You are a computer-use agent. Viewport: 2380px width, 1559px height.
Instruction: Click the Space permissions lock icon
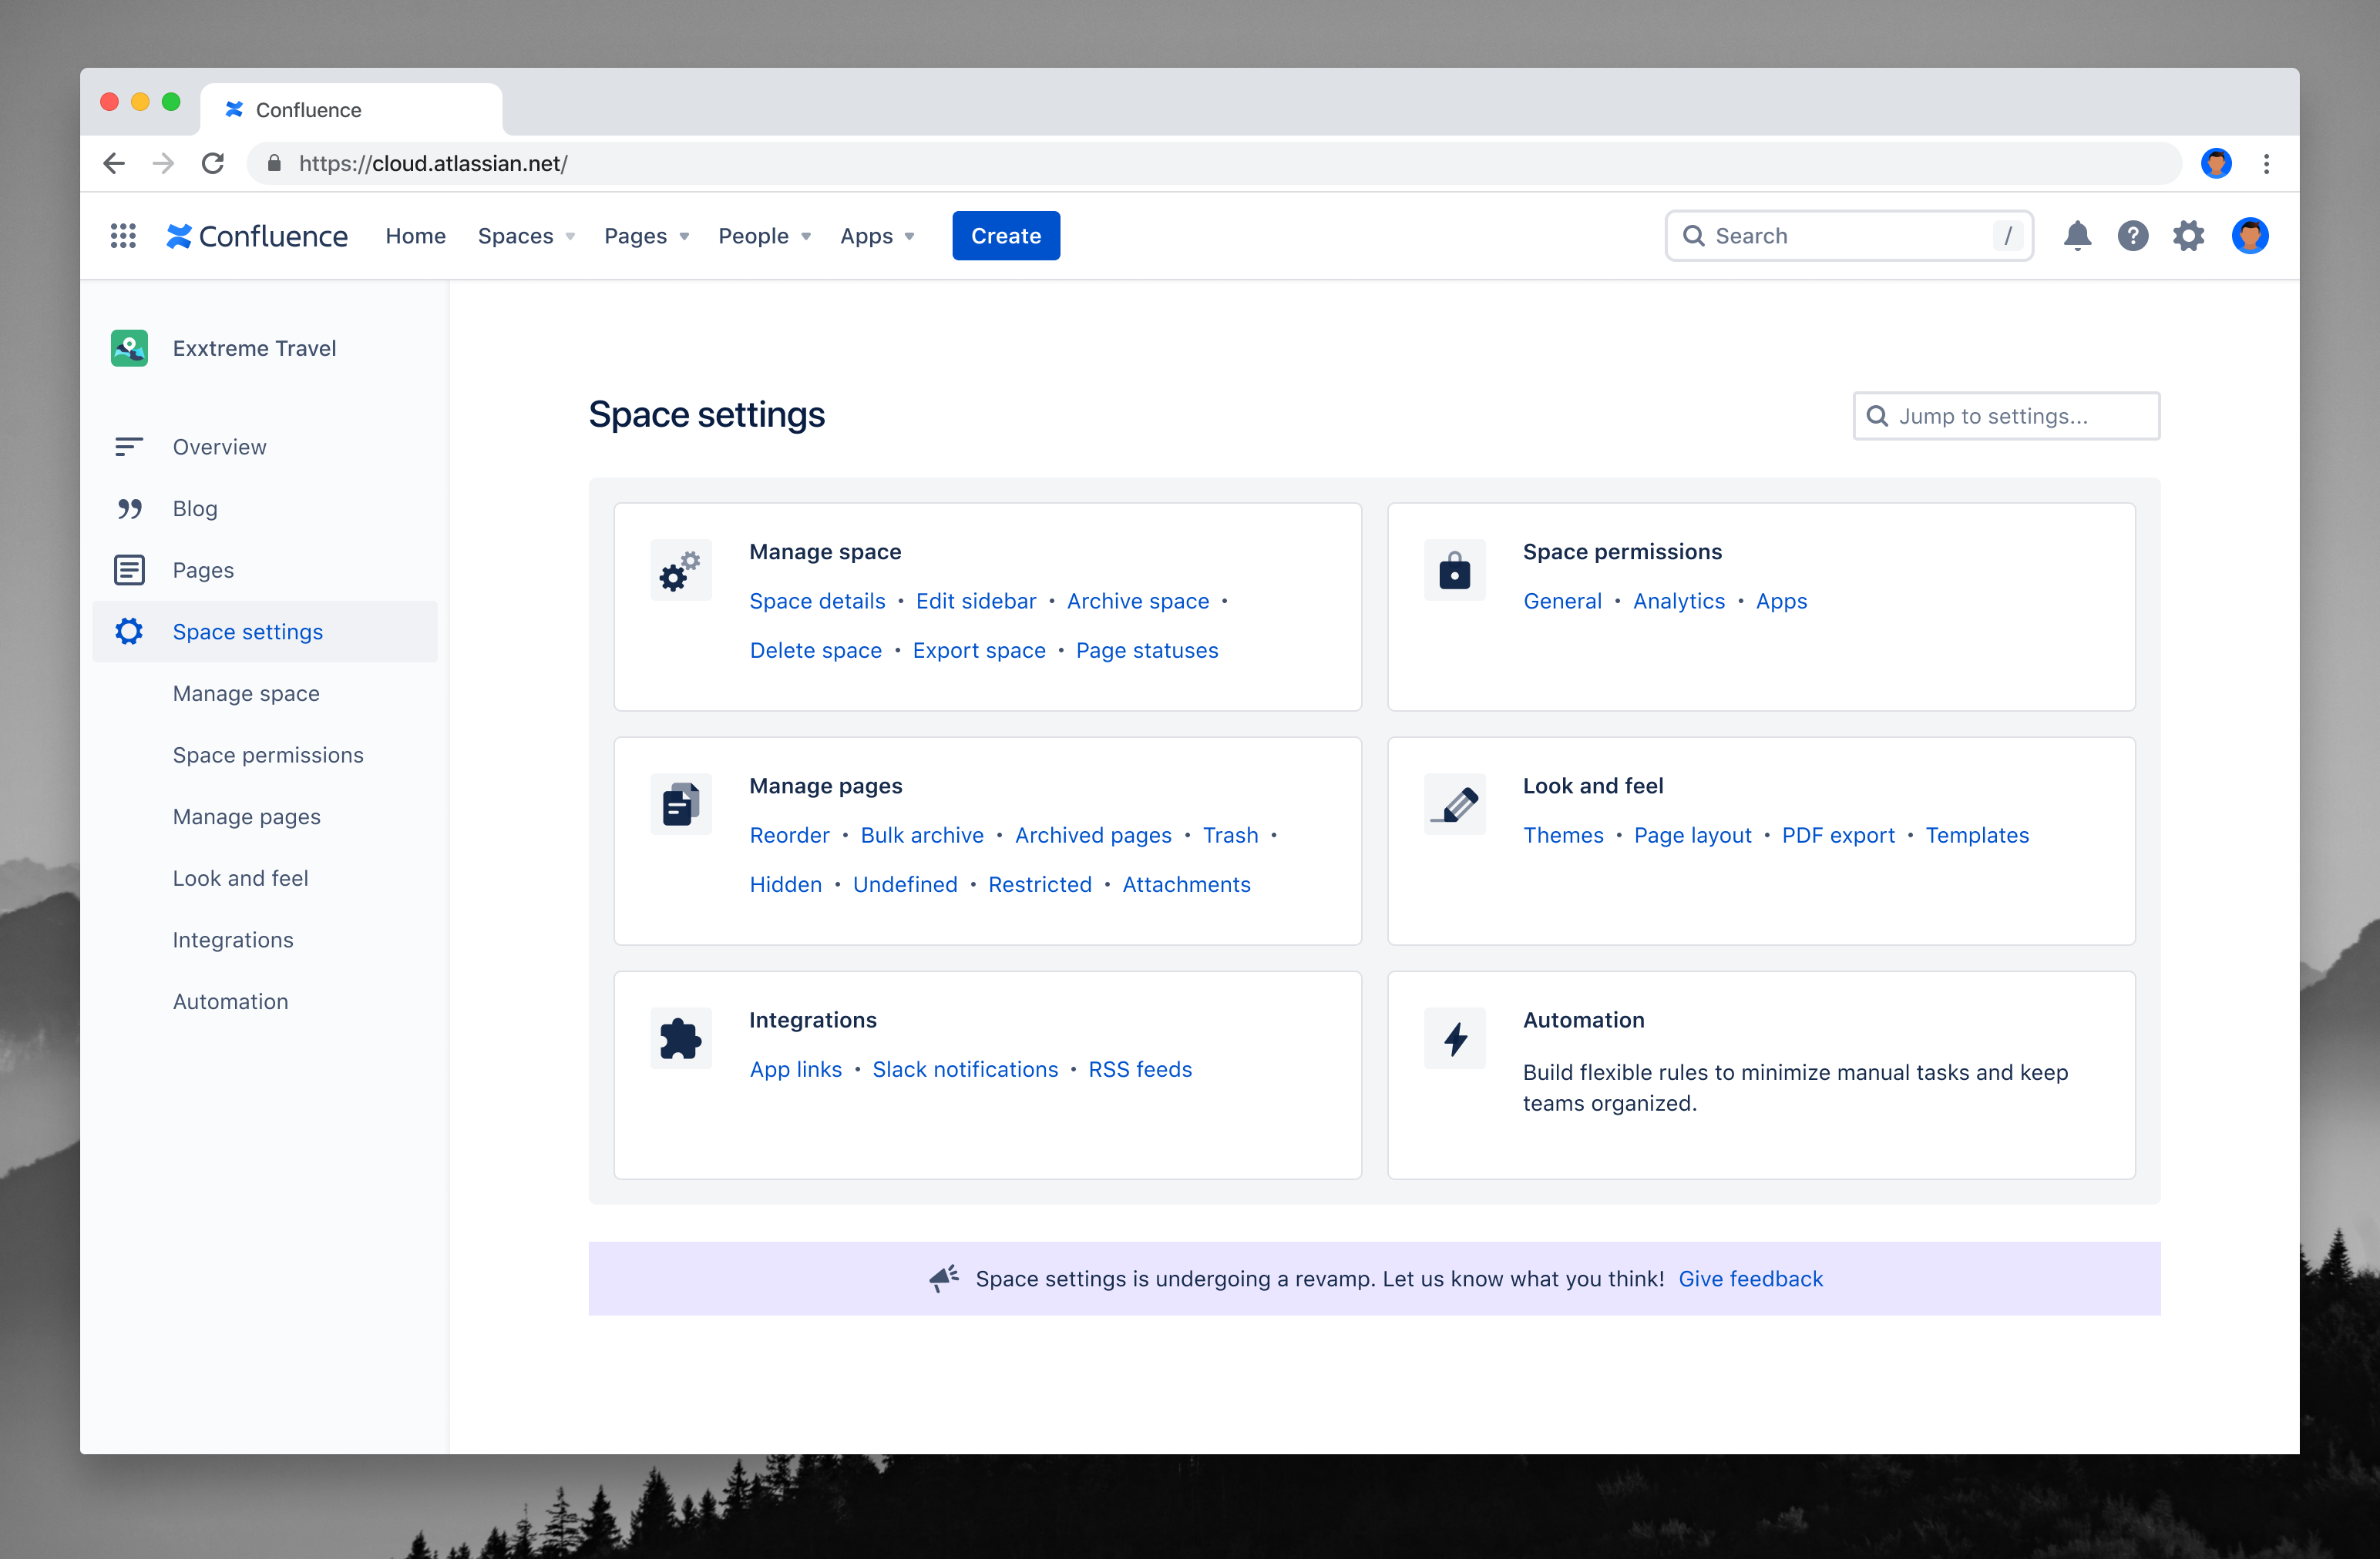pyautogui.click(x=1455, y=570)
